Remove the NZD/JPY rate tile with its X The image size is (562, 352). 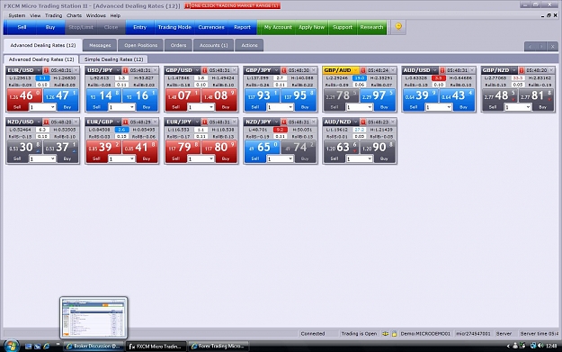tap(314, 122)
